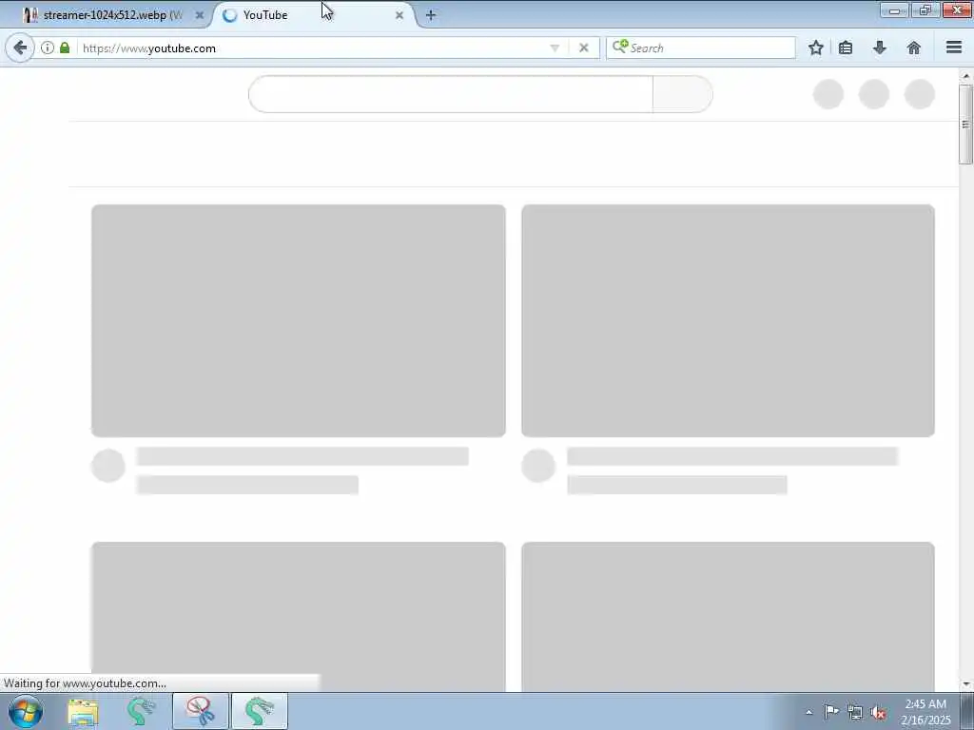Switch to the streamer-1024x512.webp tab
Screen dimensions: 974x730
[112, 15]
